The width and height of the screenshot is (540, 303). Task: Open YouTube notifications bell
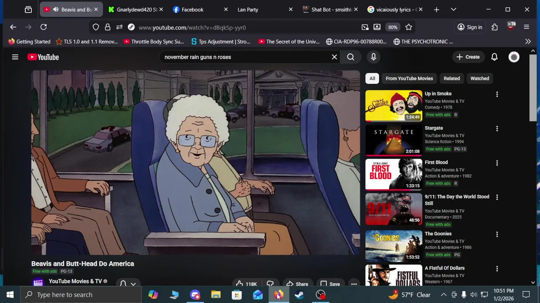(494, 57)
